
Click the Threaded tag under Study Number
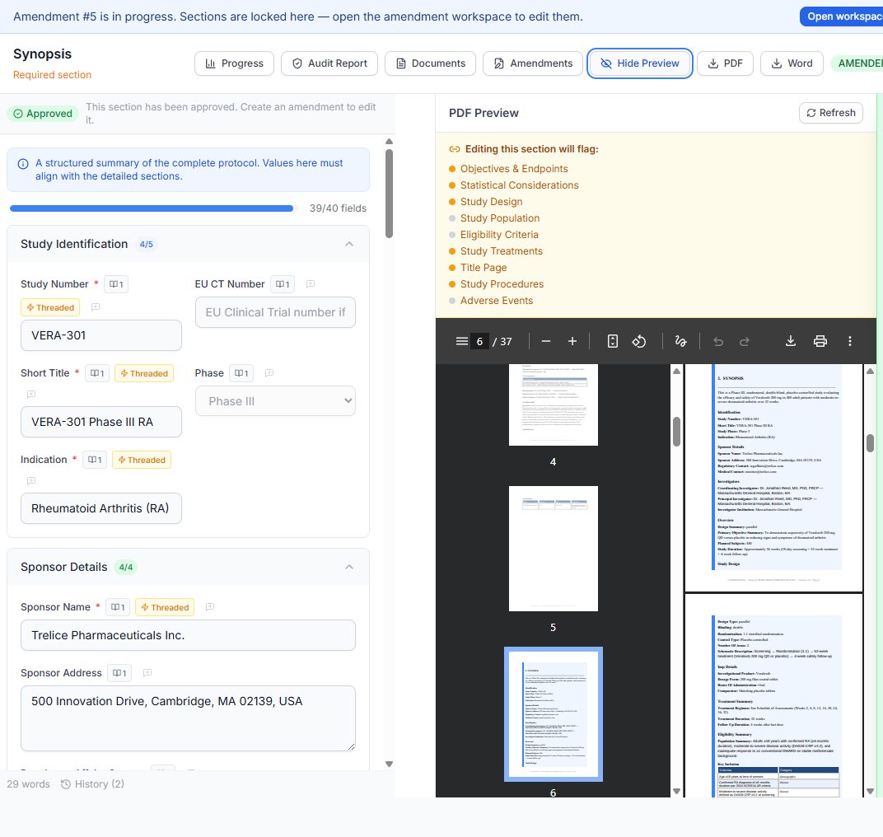point(50,307)
